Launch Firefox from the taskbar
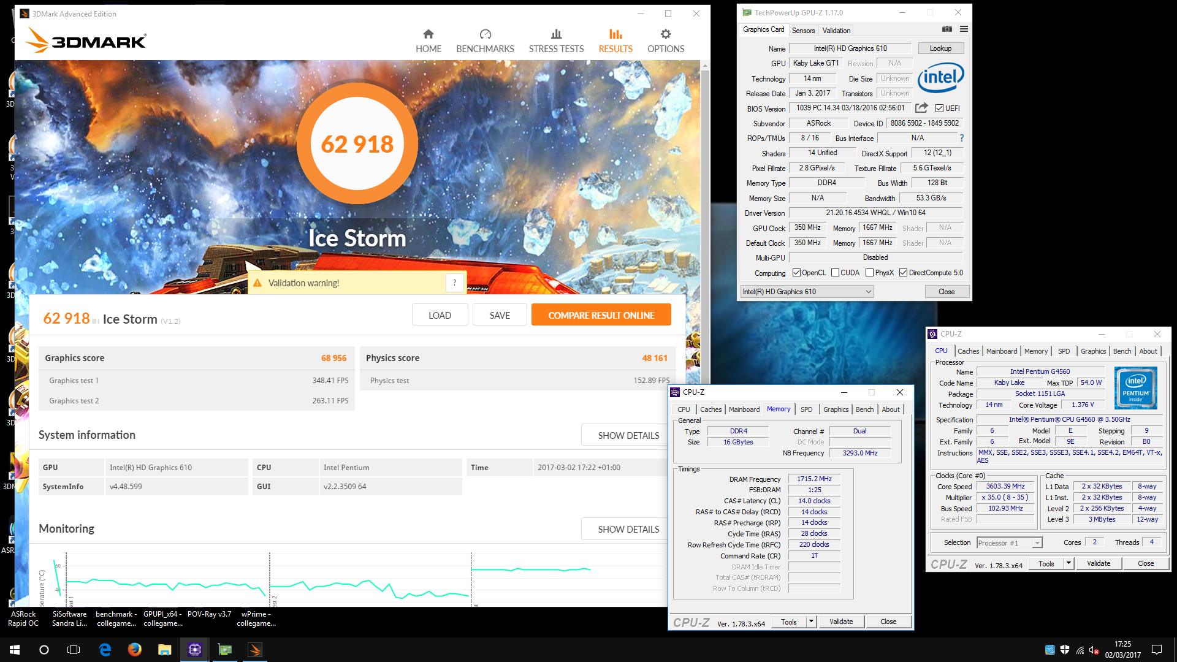The width and height of the screenshot is (1177, 662). click(135, 650)
